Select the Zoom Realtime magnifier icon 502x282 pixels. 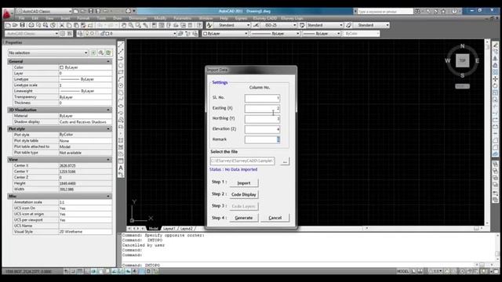131,25
